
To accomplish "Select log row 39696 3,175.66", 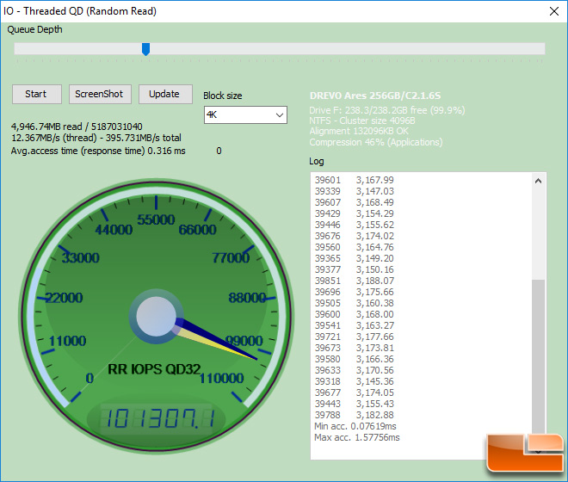I will [x=354, y=292].
